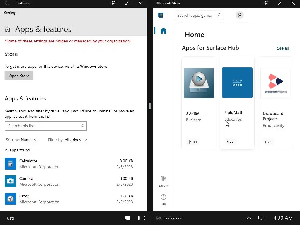The image size is (300, 225).
Task: Go back using Settings back arrow
Action: [7, 3]
